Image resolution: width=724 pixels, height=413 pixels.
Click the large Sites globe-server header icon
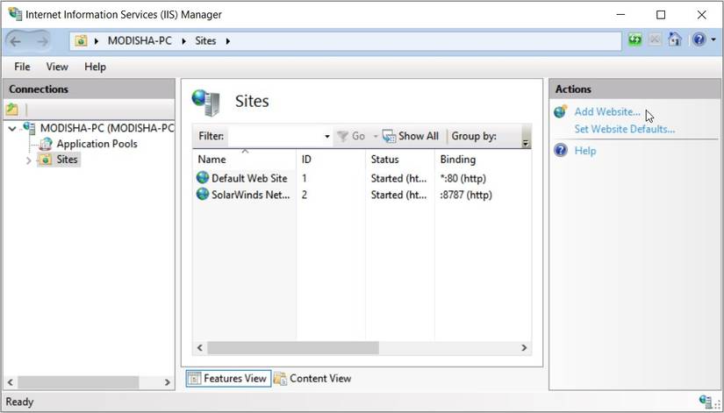click(x=206, y=103)
